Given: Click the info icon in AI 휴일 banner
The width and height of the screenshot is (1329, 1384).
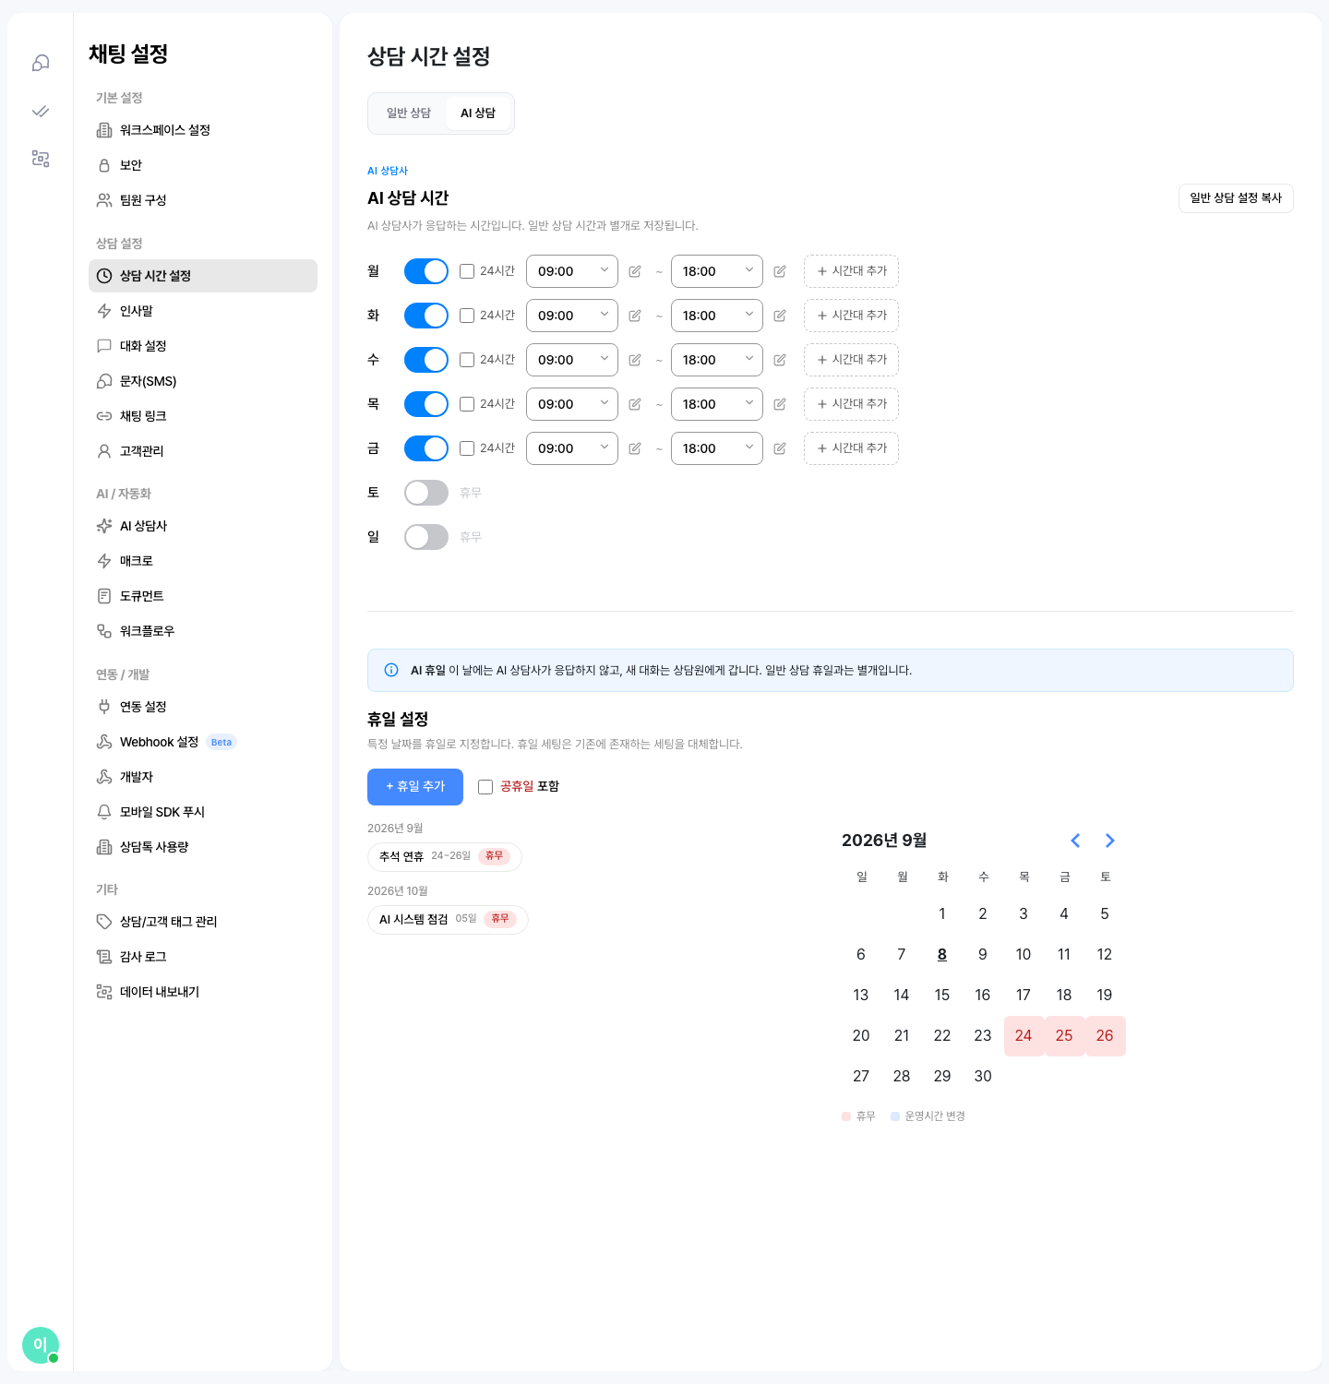Looking at the screenshot, I should (x=391, y=670).
